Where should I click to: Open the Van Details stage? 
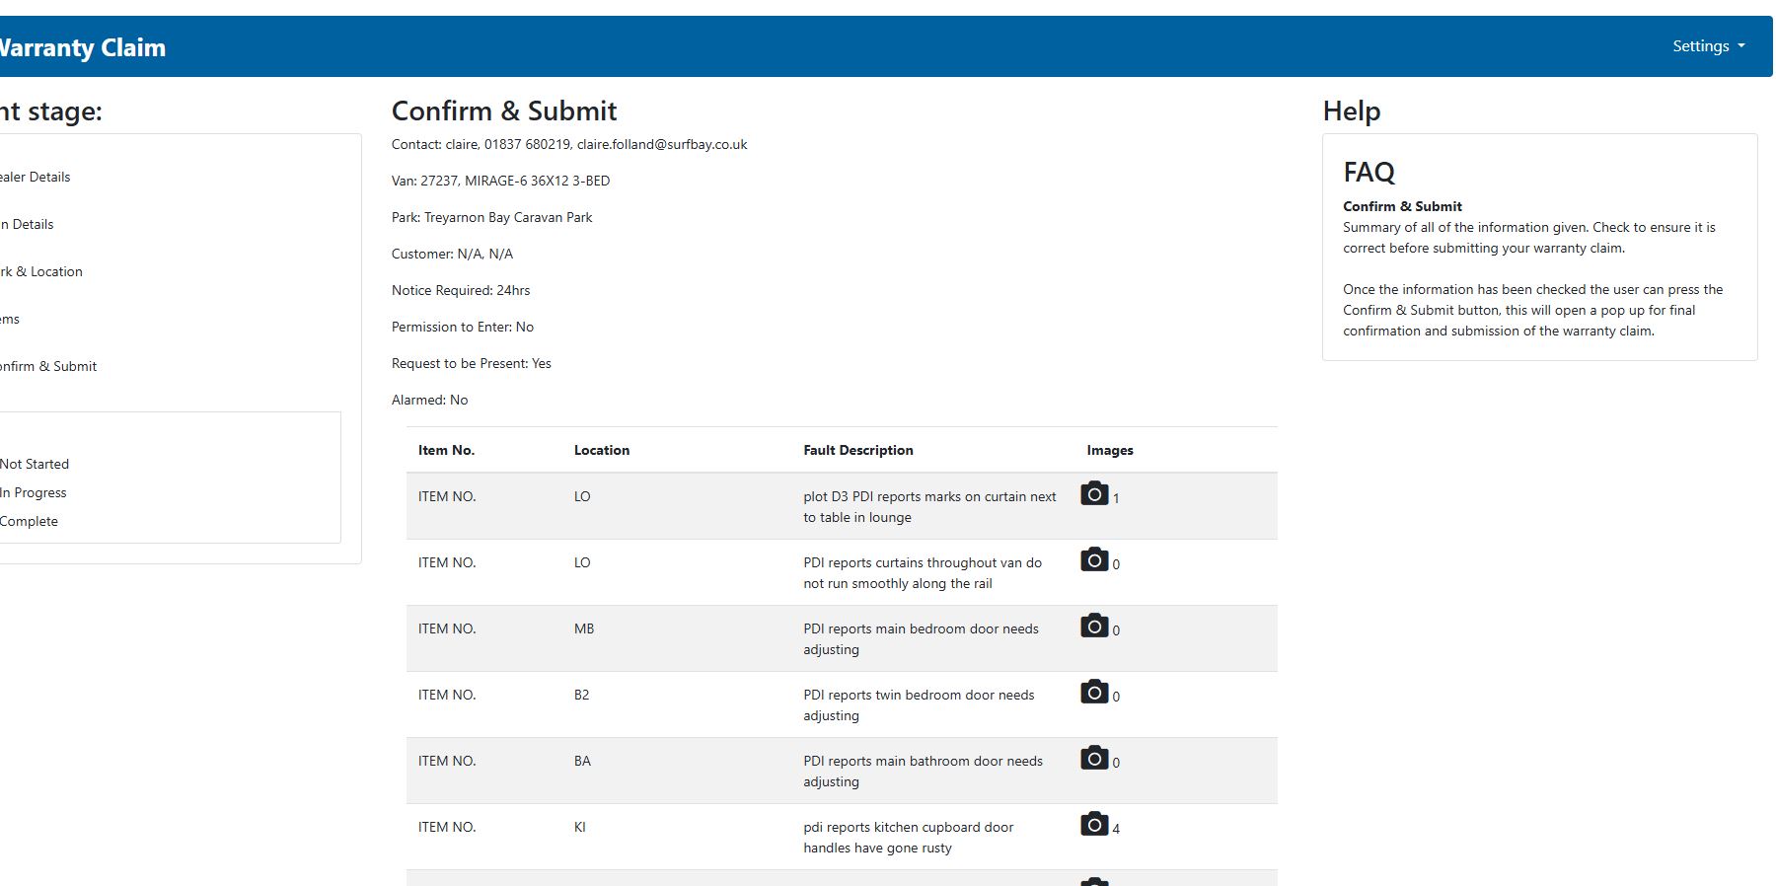tap(28, 225)
